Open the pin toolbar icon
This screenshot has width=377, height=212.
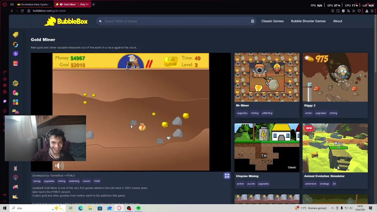(333, 11)
